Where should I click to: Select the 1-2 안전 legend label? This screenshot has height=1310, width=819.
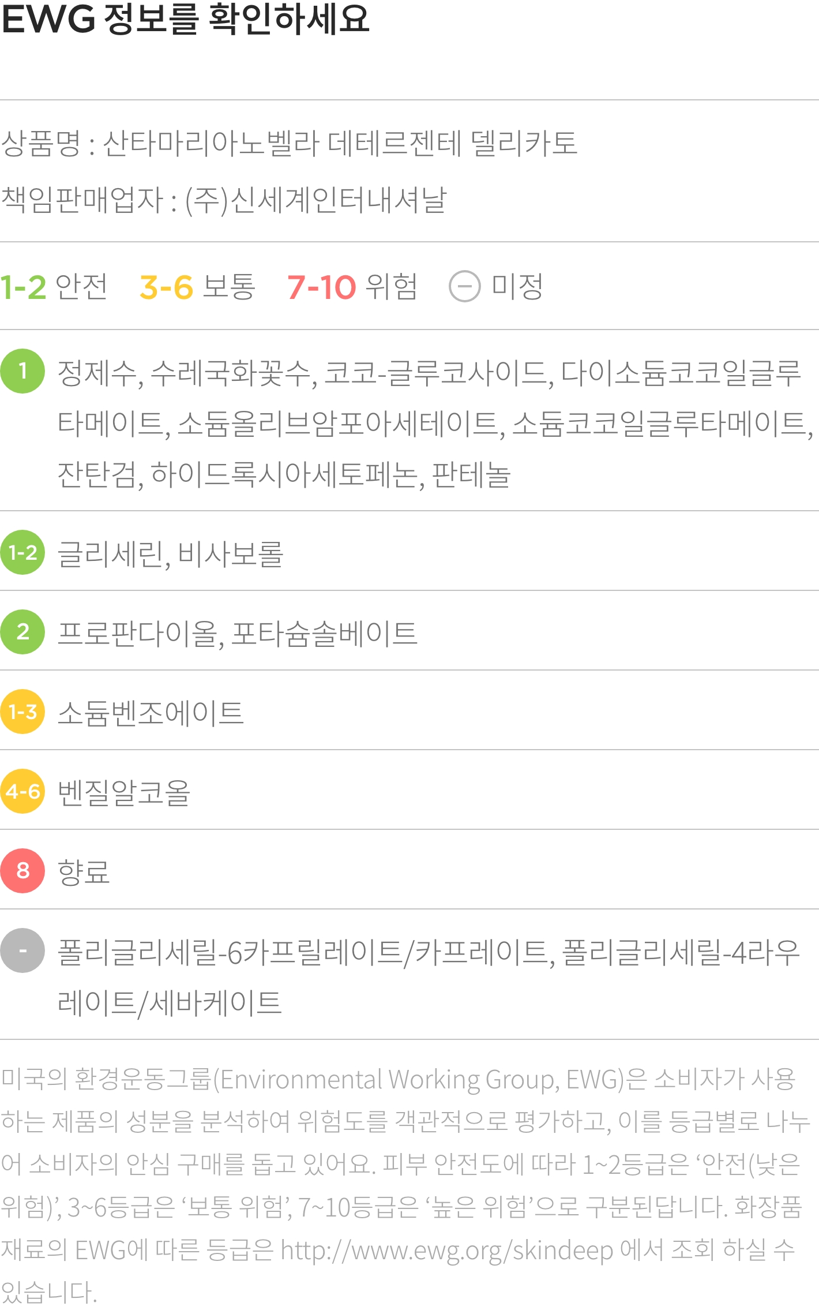pos(54,287)
